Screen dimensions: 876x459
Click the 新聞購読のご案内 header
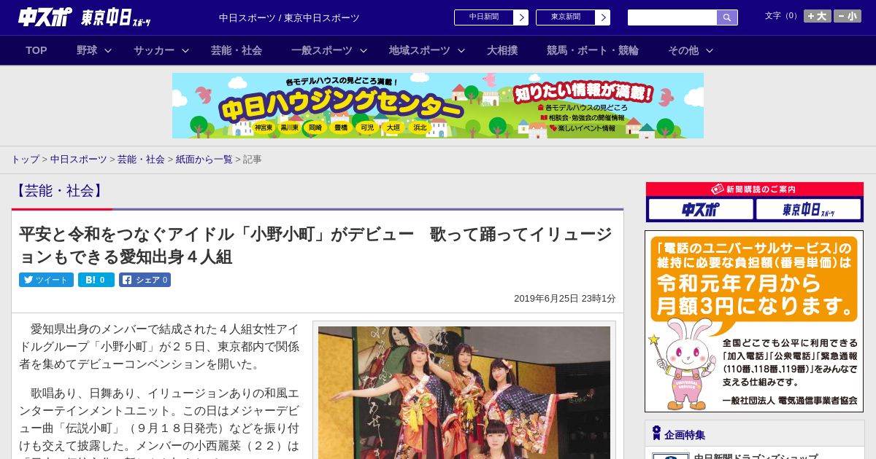(x=755, y=189)
